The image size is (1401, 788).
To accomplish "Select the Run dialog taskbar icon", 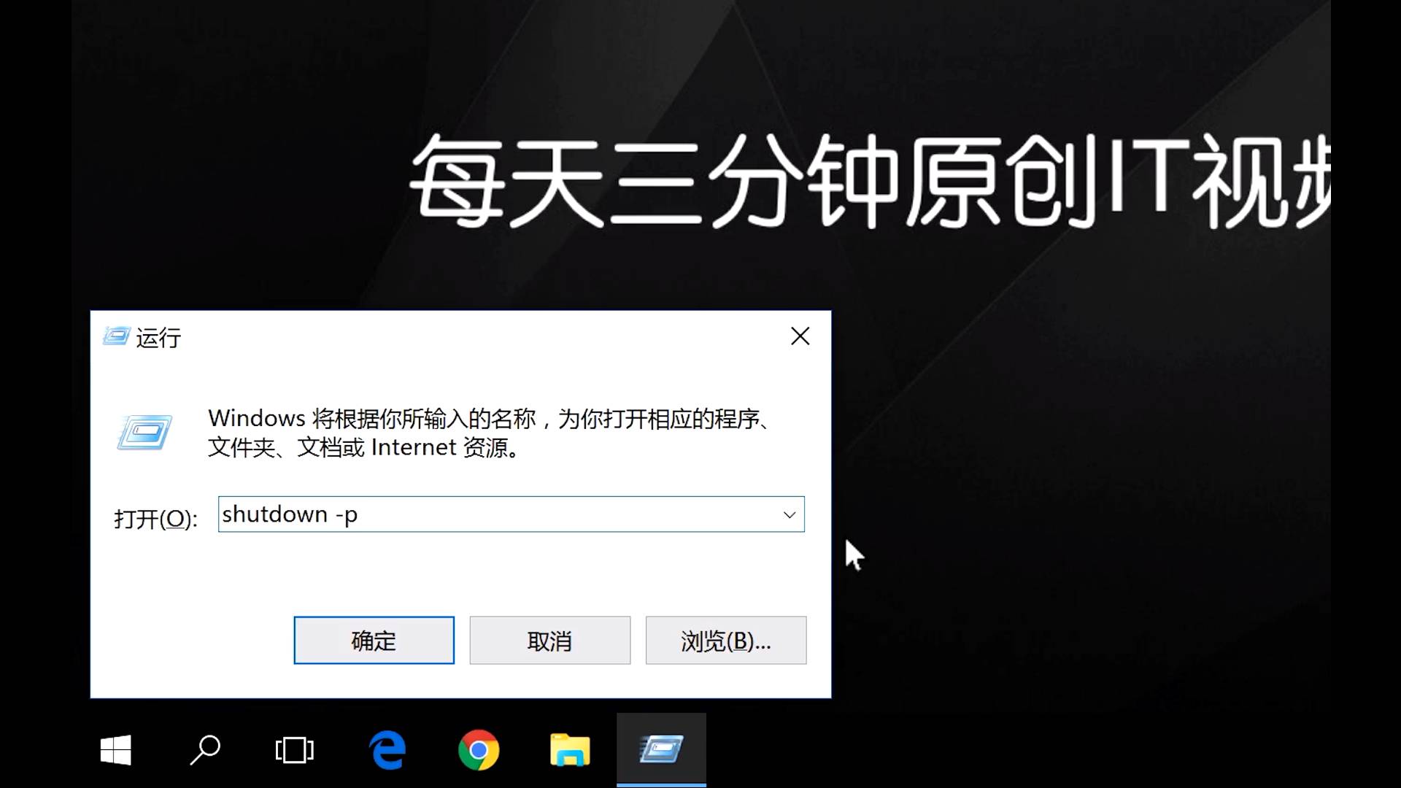I will click(661, 750).
